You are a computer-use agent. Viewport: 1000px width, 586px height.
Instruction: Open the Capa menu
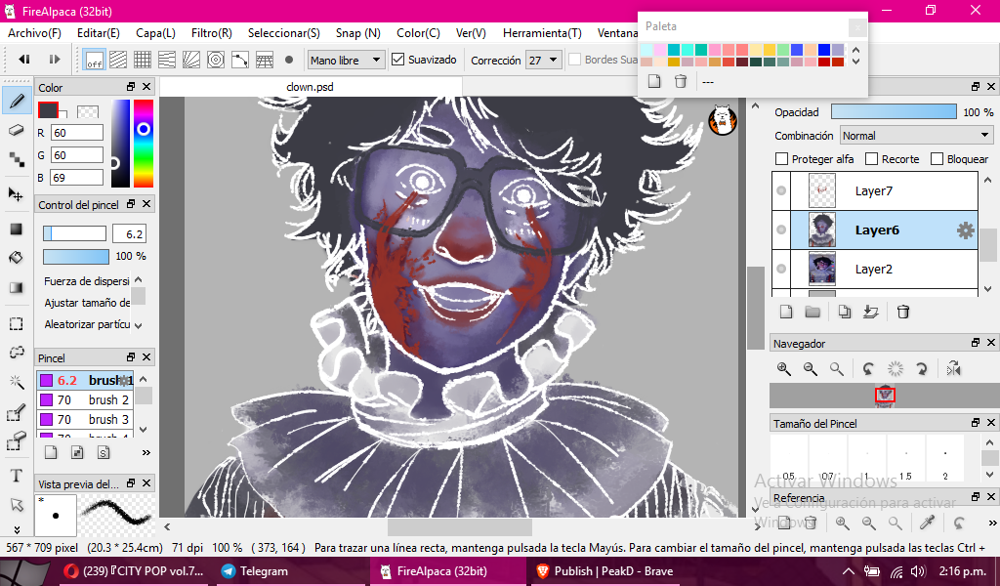click(x=155, y=33)
